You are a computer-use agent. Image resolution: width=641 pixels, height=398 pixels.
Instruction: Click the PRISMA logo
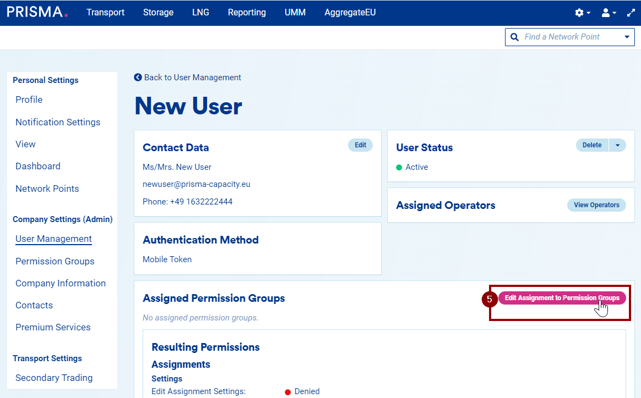click(x=37, y=12)
